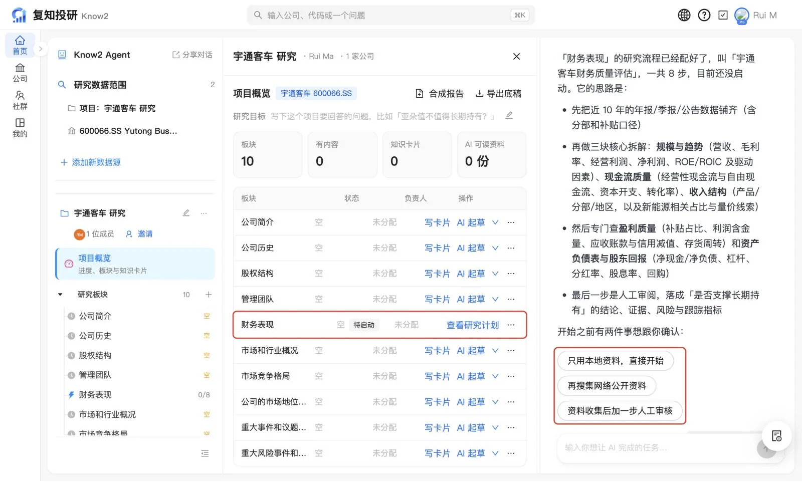Go to 首页 in the left sidebar
802x482 pixels.
point(20,45)
